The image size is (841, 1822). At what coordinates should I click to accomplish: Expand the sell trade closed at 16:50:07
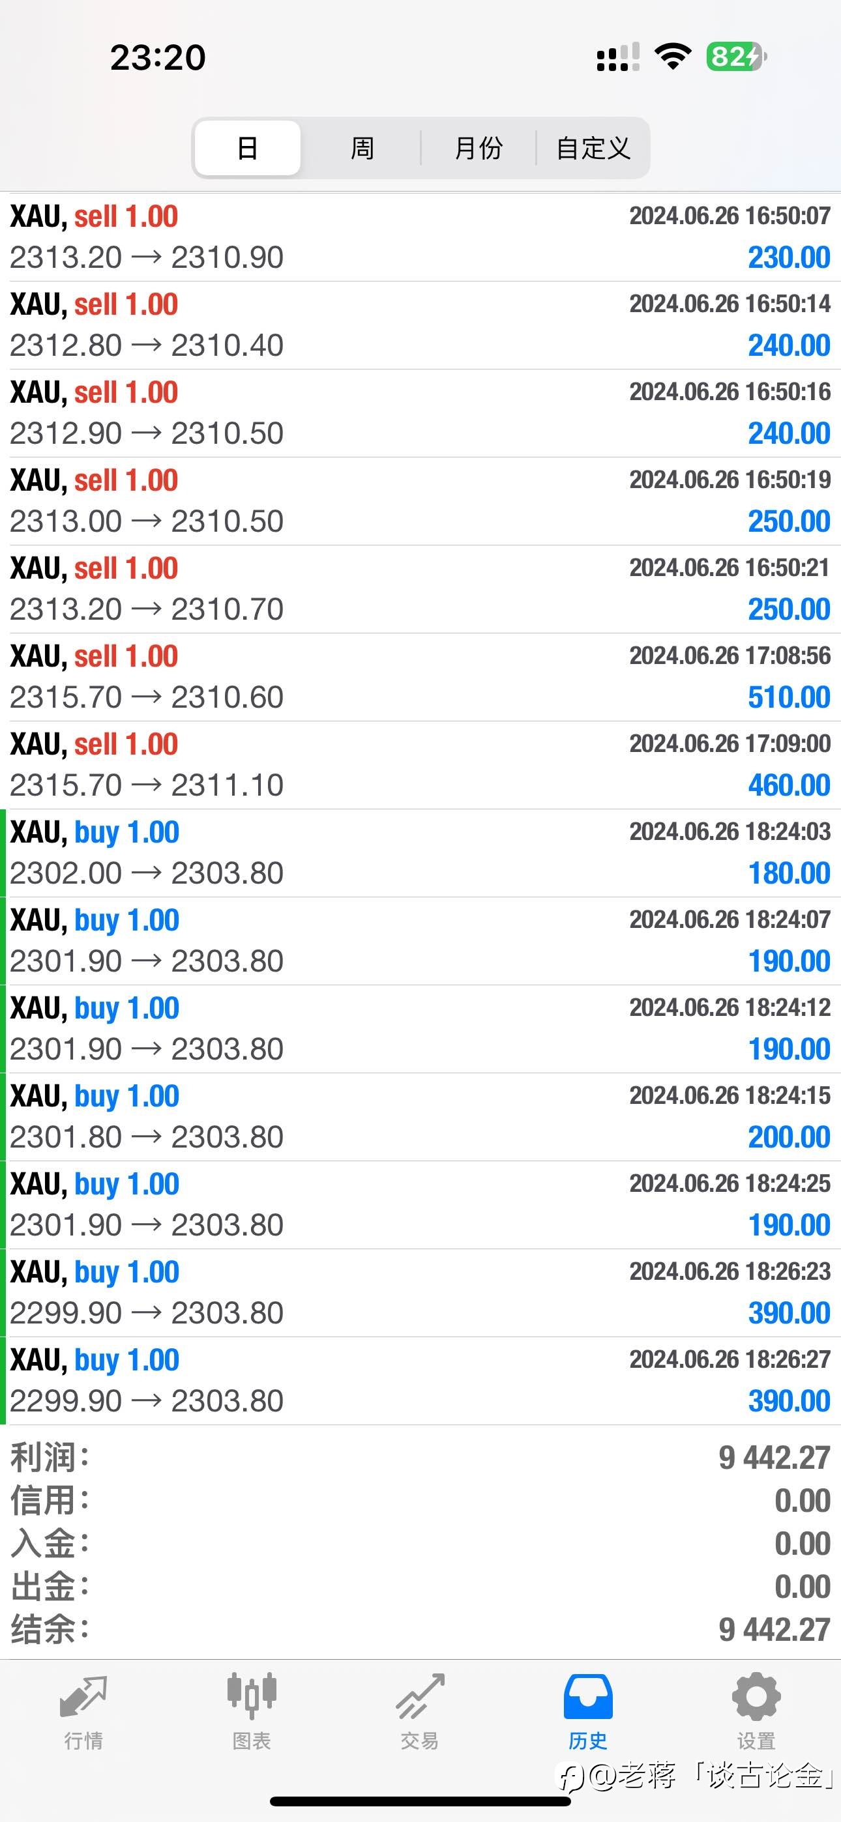coord(420,237)
